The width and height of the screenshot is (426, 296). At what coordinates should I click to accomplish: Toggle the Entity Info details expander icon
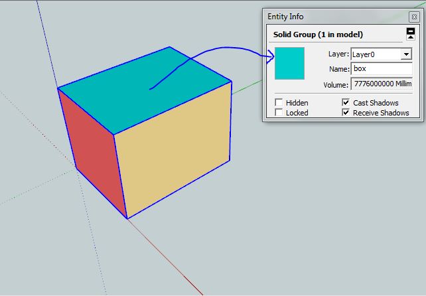pyautogui.click(x=411, y=34)
